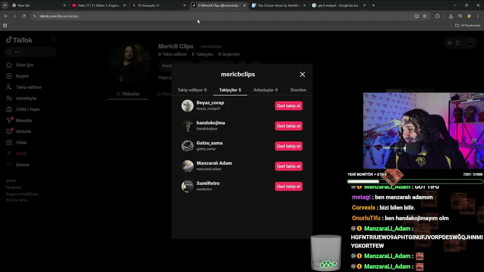The image size is (484, 272).
Task: Follow back Gatsu_sama
Action: [289, 146]
